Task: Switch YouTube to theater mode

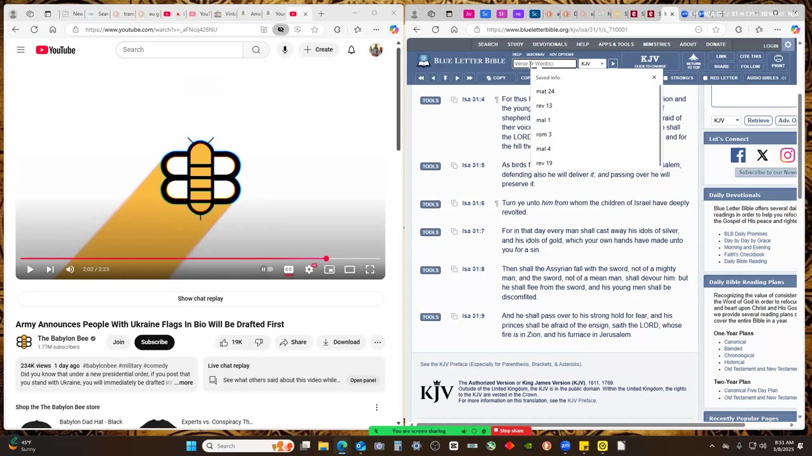Action: 350,269
